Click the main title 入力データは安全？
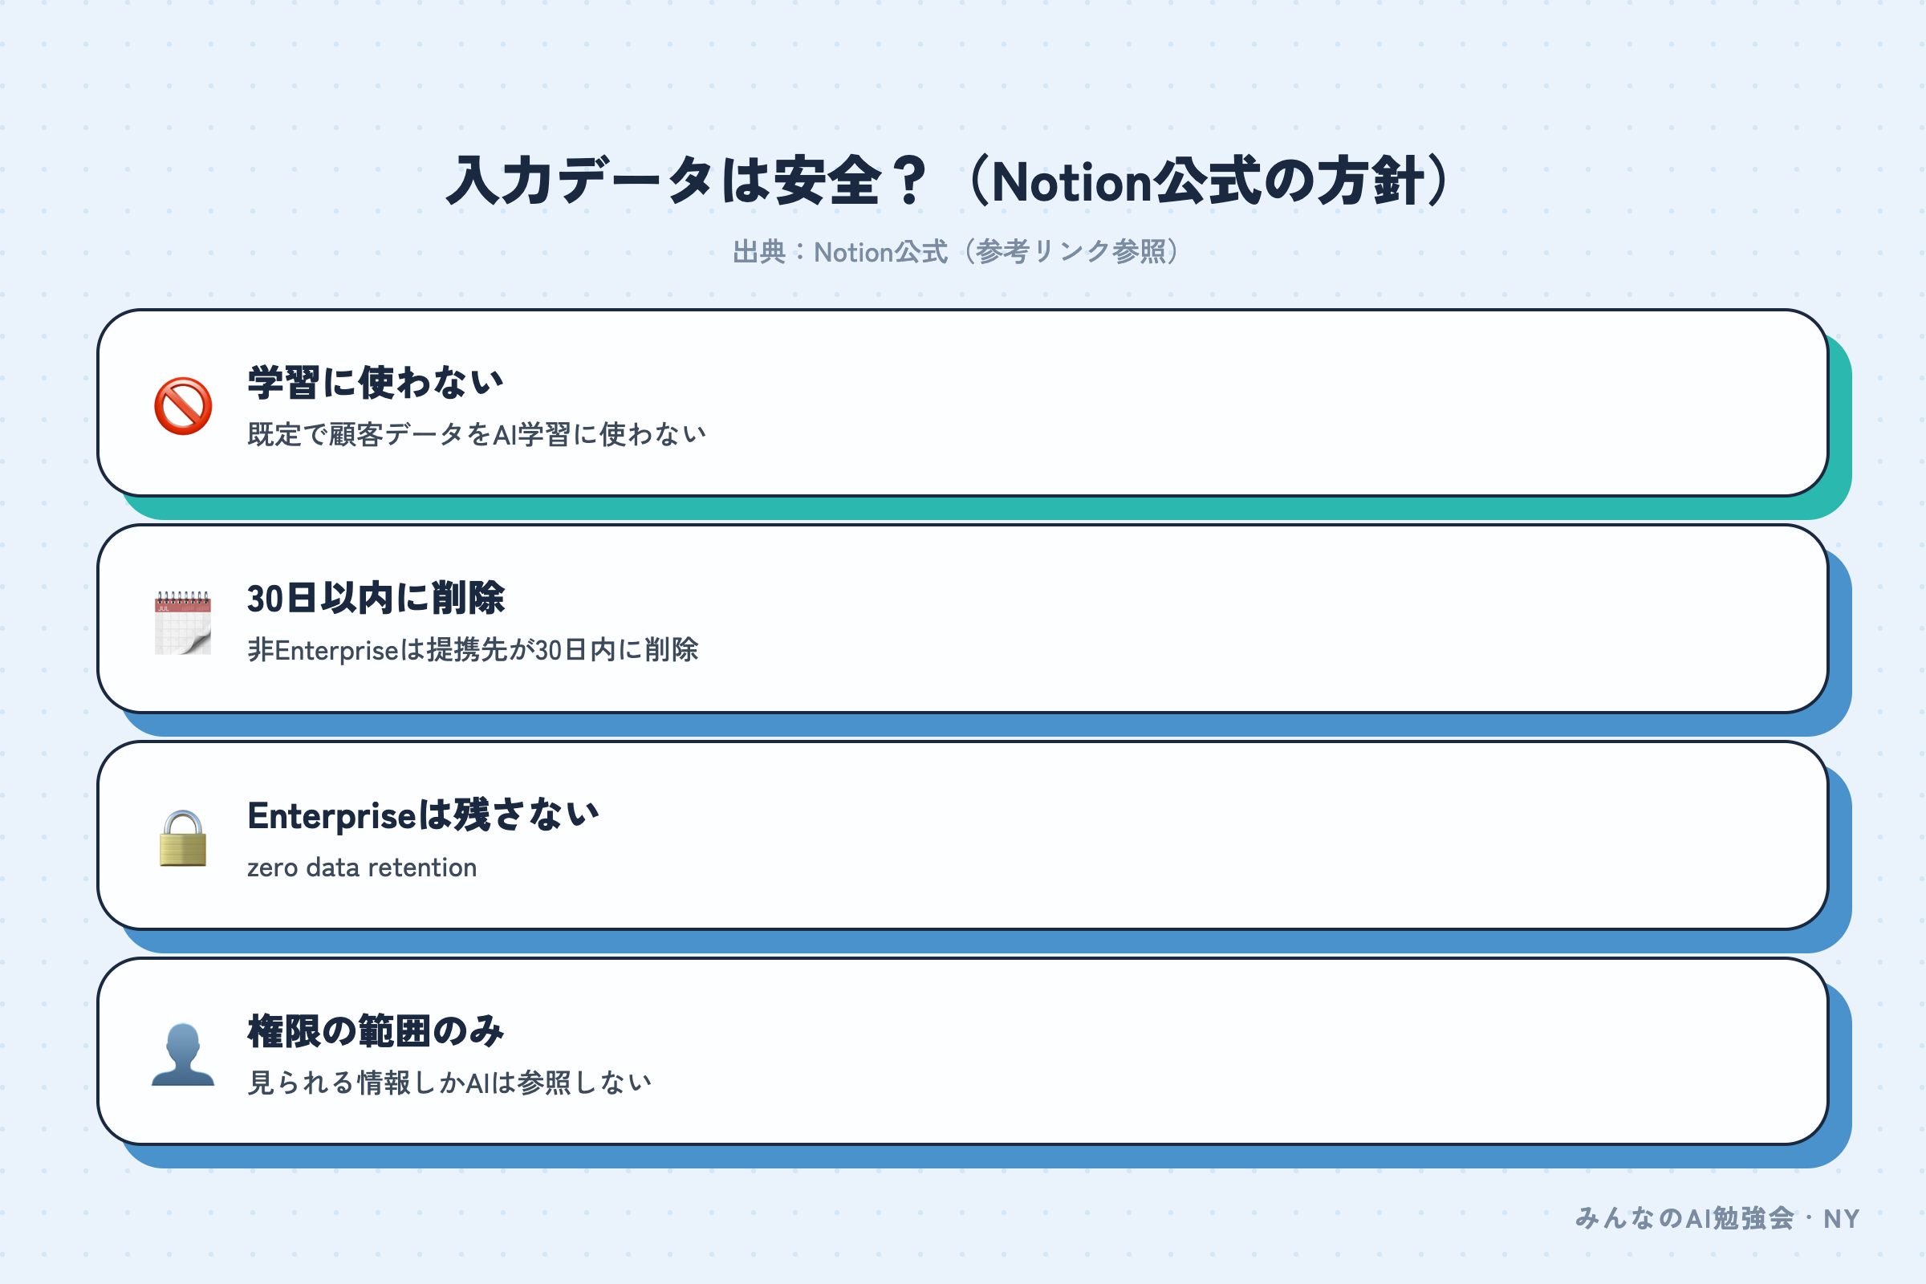This screenshot has width=1926, height=1284. tap(953, 181)
